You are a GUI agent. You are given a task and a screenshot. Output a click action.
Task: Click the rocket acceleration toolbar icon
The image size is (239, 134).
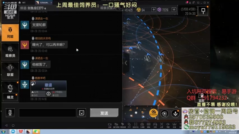click(123, 125)
